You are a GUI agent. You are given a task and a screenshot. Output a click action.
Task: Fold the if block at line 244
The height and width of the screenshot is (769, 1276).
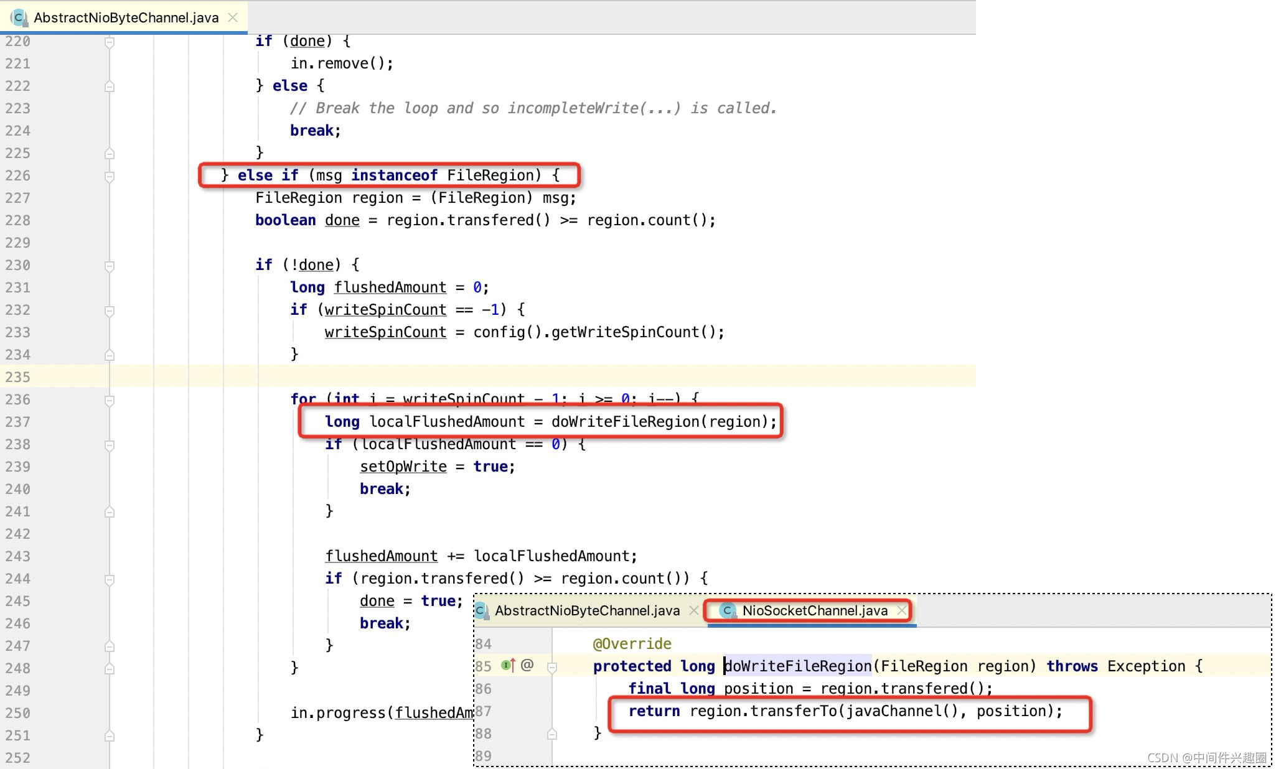110,579
